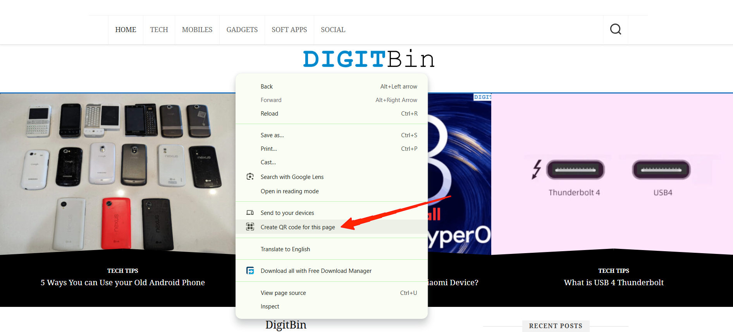Viewport: 733px width, 332px height.
Task: Open '5 Ways You can Use your Old Android Phone'
Action: click(123, 283)
